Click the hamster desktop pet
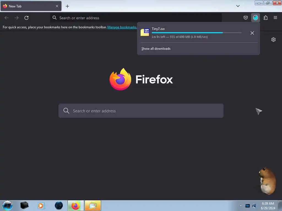 [x=267, y=181]
